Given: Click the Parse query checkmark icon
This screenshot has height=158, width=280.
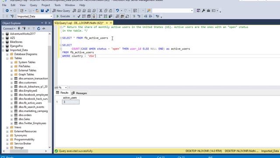Looking at the screenshot, I should pos(79,16).
